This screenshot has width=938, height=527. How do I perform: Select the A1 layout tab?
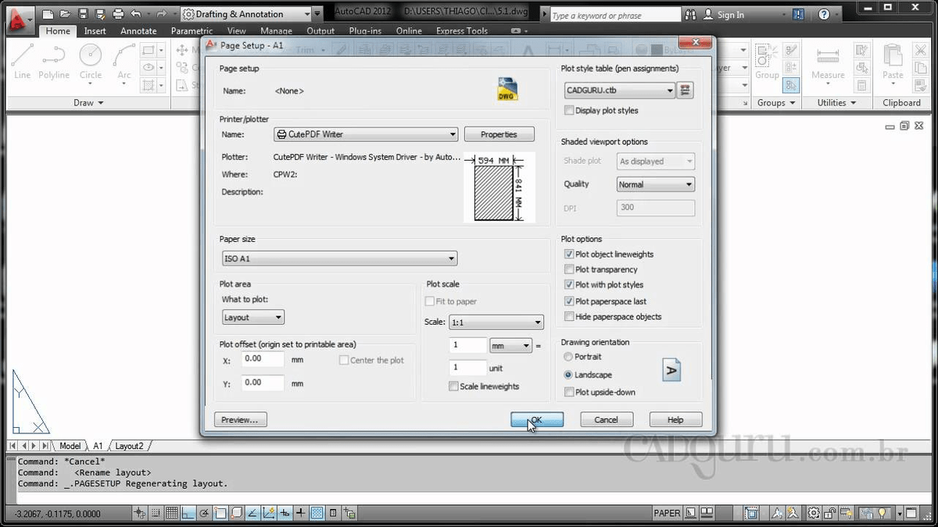coord(98,446)
